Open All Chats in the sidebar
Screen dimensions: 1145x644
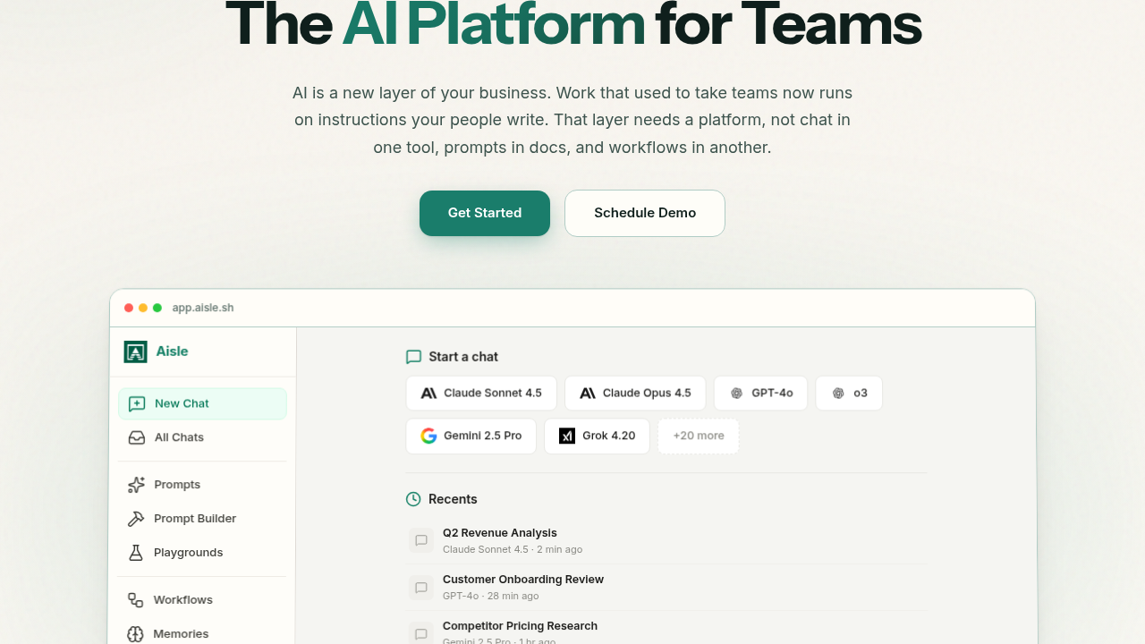(x=202, y=437)
